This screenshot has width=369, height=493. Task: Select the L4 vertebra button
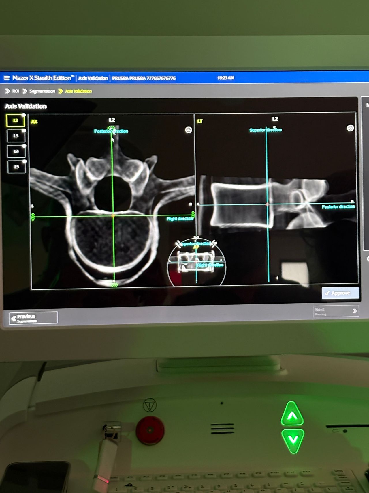(16, 151)
